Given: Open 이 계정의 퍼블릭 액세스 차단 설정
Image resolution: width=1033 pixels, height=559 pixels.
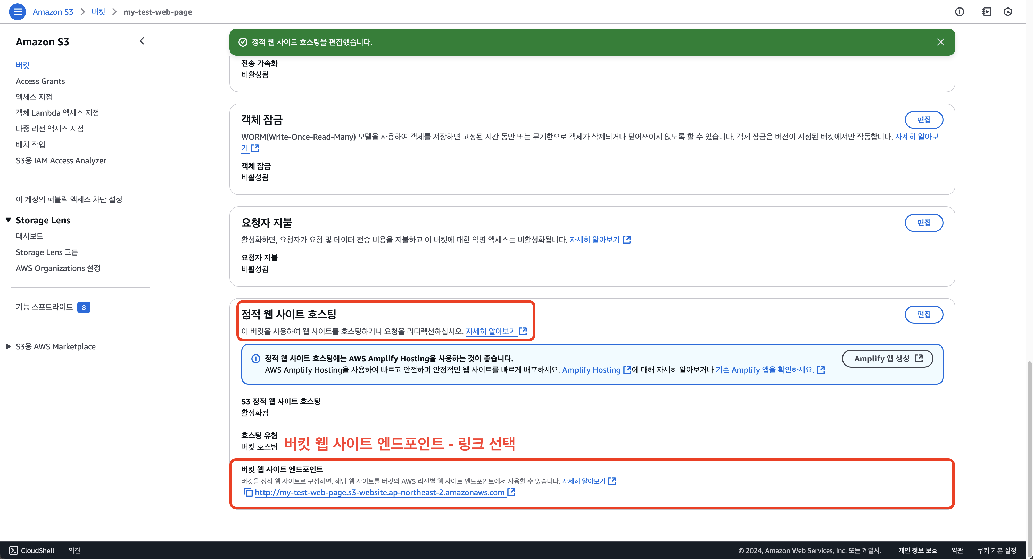Looking at the screenshot, I should coord(69,199).
